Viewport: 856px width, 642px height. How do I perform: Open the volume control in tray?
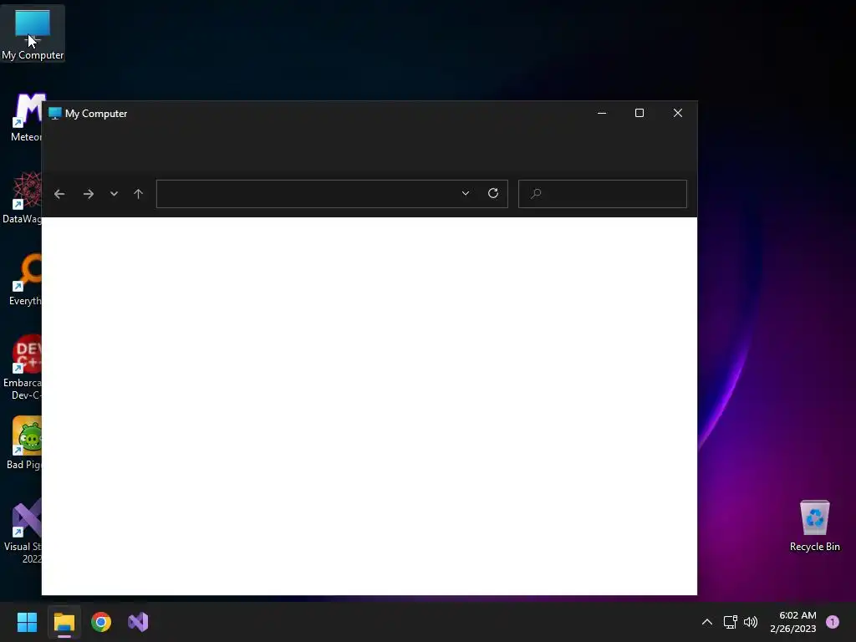pyautogui.click(x=751, y=622)
